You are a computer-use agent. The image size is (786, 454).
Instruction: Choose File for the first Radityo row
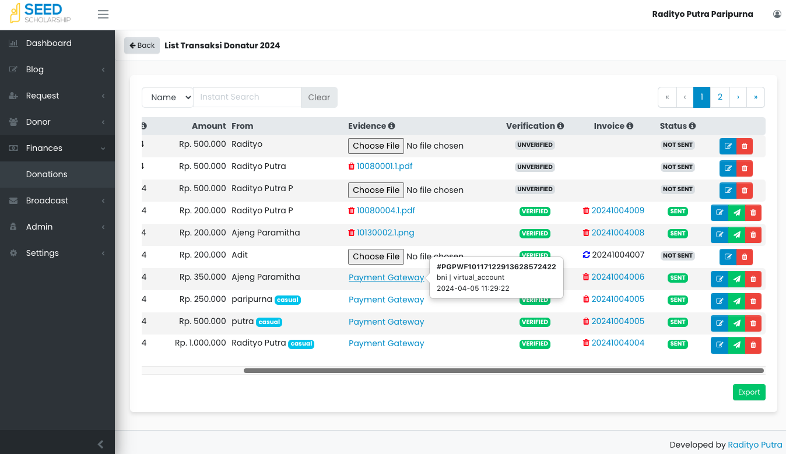click(x=376, y=146)
